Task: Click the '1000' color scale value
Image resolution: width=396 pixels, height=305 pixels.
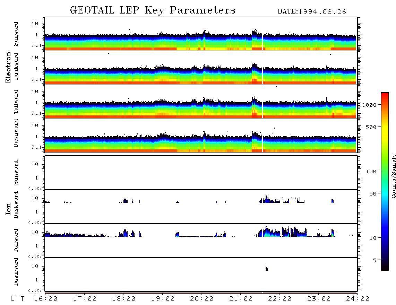Action: tap(369, 105)
